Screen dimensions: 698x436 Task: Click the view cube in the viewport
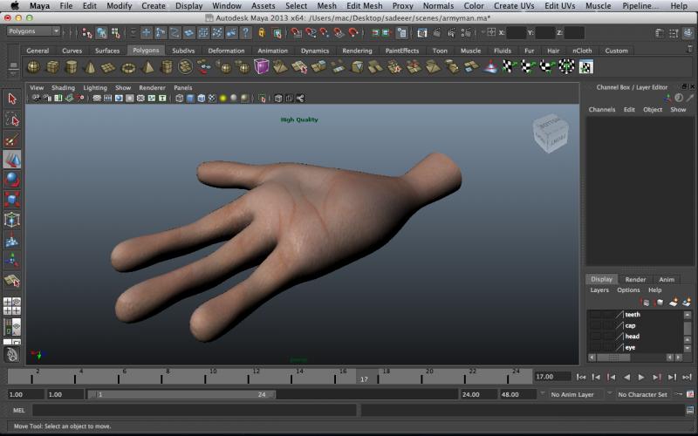point(549,135)
